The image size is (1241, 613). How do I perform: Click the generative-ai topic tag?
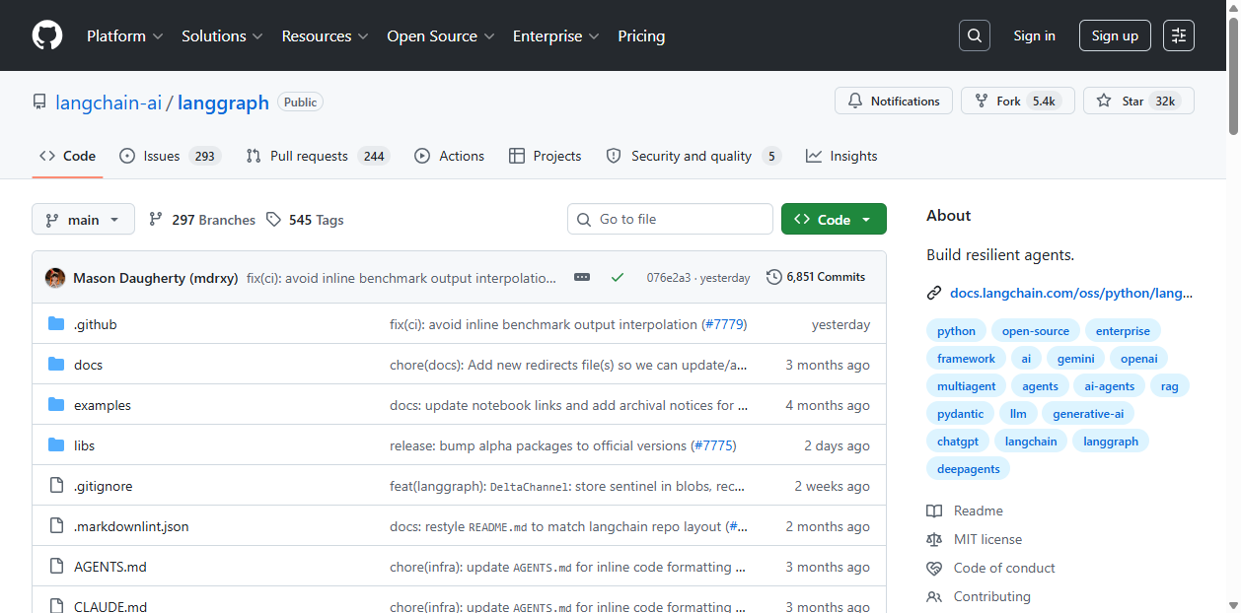point(1088,414)
